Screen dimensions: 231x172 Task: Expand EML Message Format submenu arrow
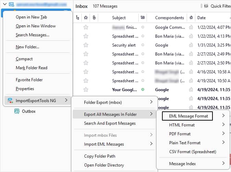point(223,115)
